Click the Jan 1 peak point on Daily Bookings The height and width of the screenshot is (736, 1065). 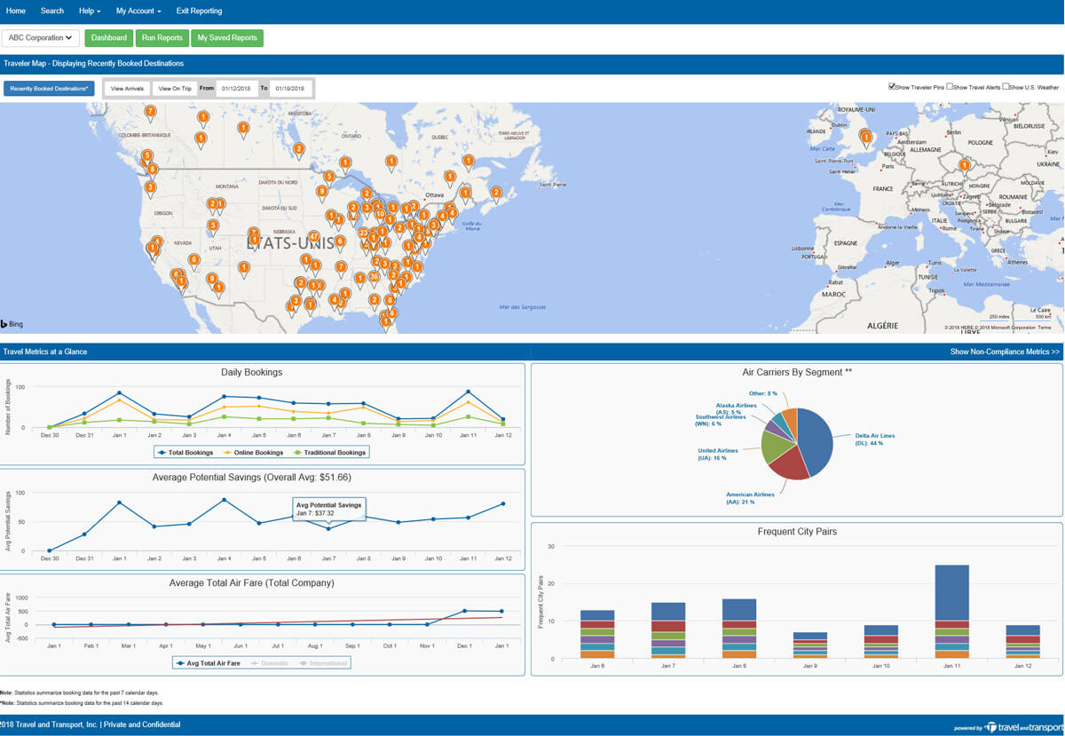coord(119,392)
